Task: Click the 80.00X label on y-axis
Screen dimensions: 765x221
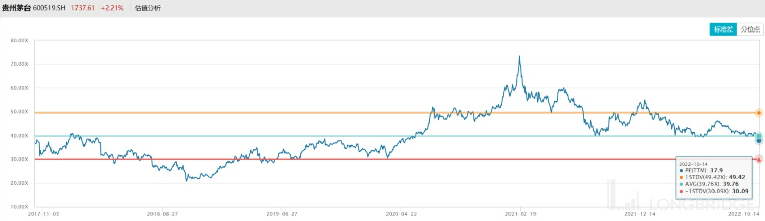Action: coord(19,40)
